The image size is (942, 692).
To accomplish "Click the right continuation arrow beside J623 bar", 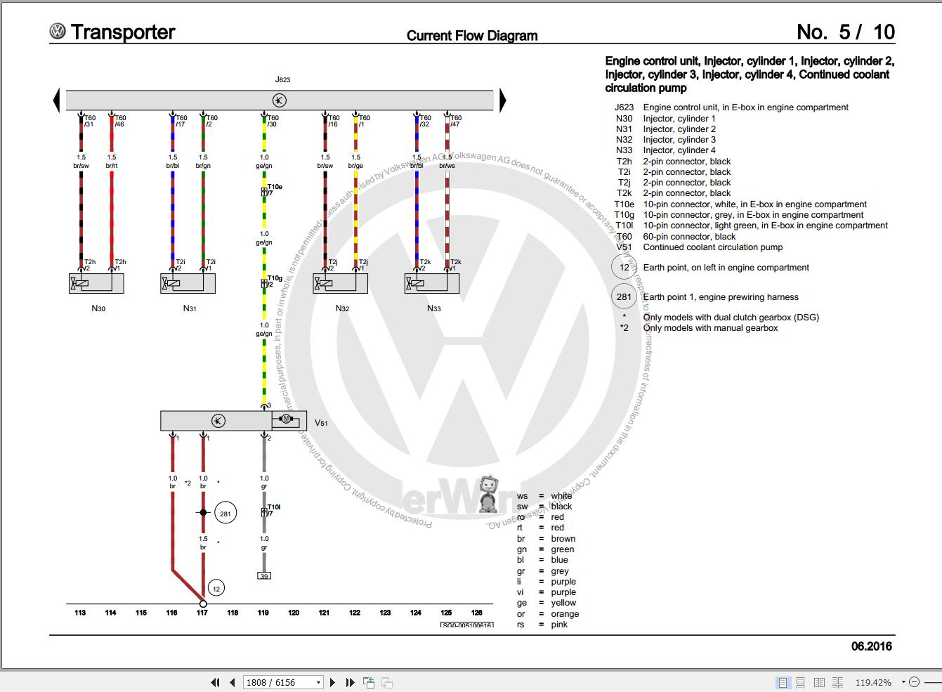I will [x=502, y=100].
